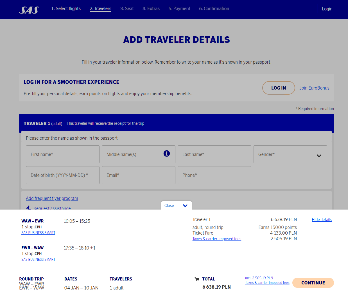Open Taxes & carrier-imposed fees beside CONTINUE

coord(267,282)
